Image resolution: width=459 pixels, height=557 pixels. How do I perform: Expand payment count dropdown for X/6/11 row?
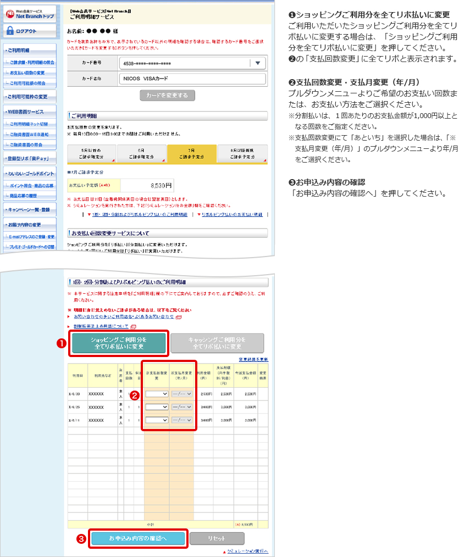(x=157, y=420)
